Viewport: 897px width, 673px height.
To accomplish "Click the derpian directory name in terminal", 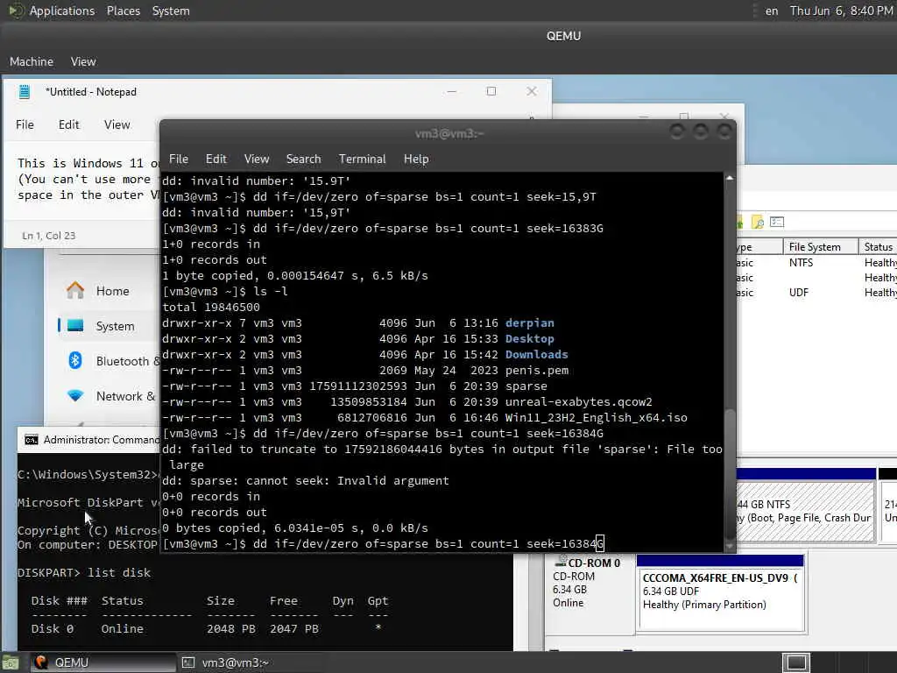I will pos(530,322).
